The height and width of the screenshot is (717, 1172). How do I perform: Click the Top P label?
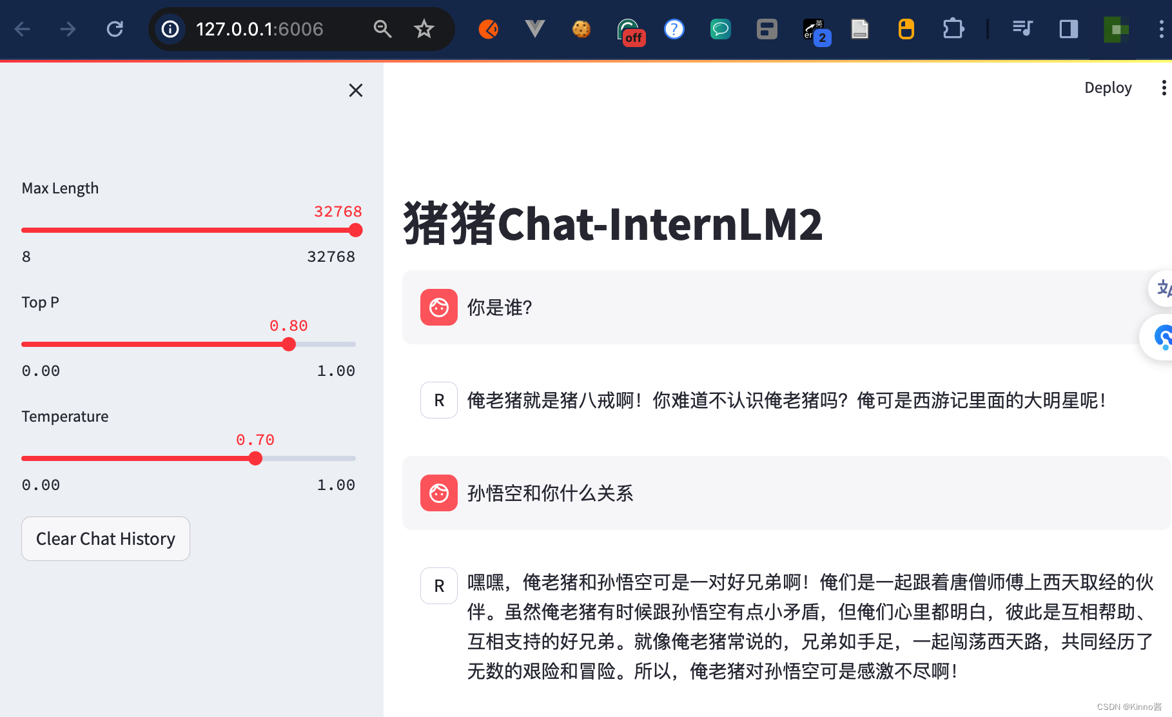click(40, 302)
